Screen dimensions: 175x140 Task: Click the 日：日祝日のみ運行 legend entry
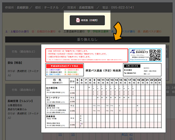tap(44, 31)
